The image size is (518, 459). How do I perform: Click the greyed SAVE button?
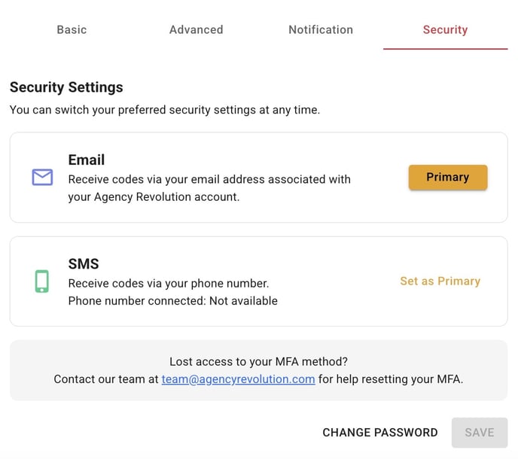(x=480, y=433)
